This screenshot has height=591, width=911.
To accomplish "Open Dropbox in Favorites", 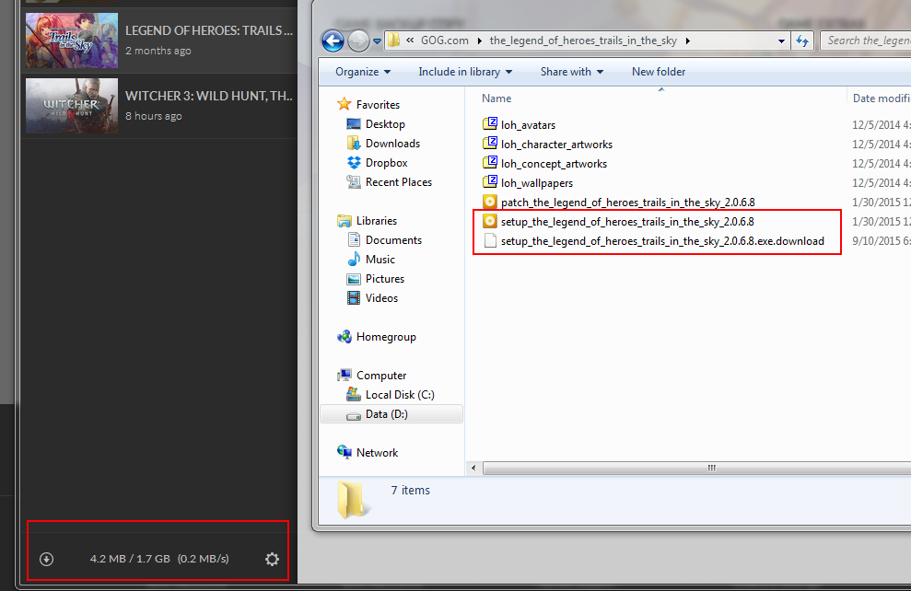I will 386,163.
